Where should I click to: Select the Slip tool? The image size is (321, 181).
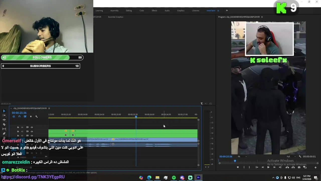4,129
